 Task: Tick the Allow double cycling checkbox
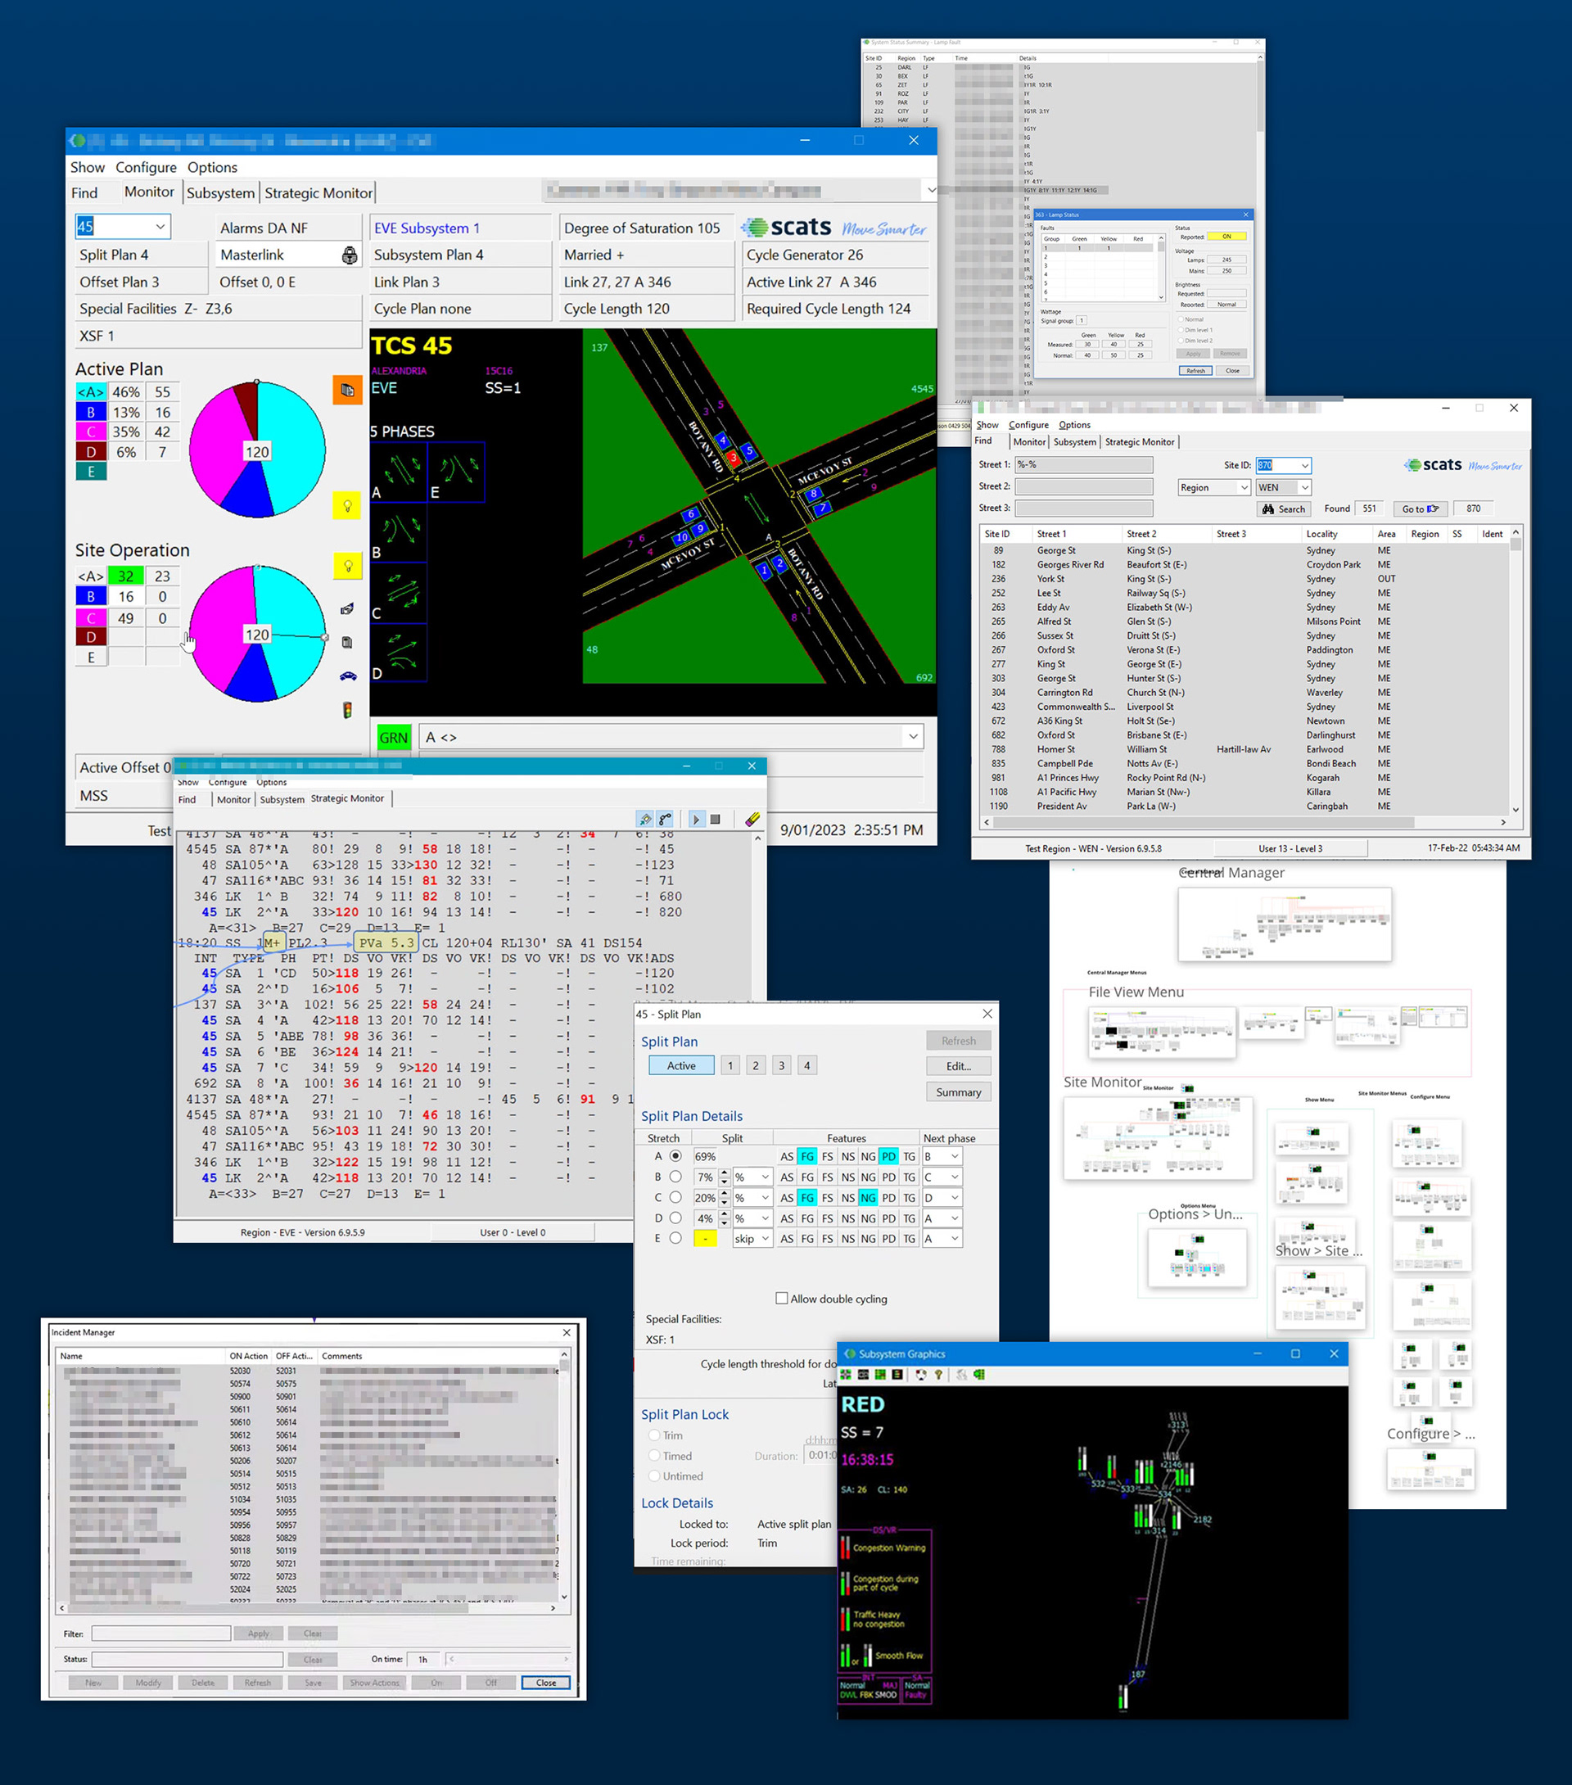(x=782, y=1299)
